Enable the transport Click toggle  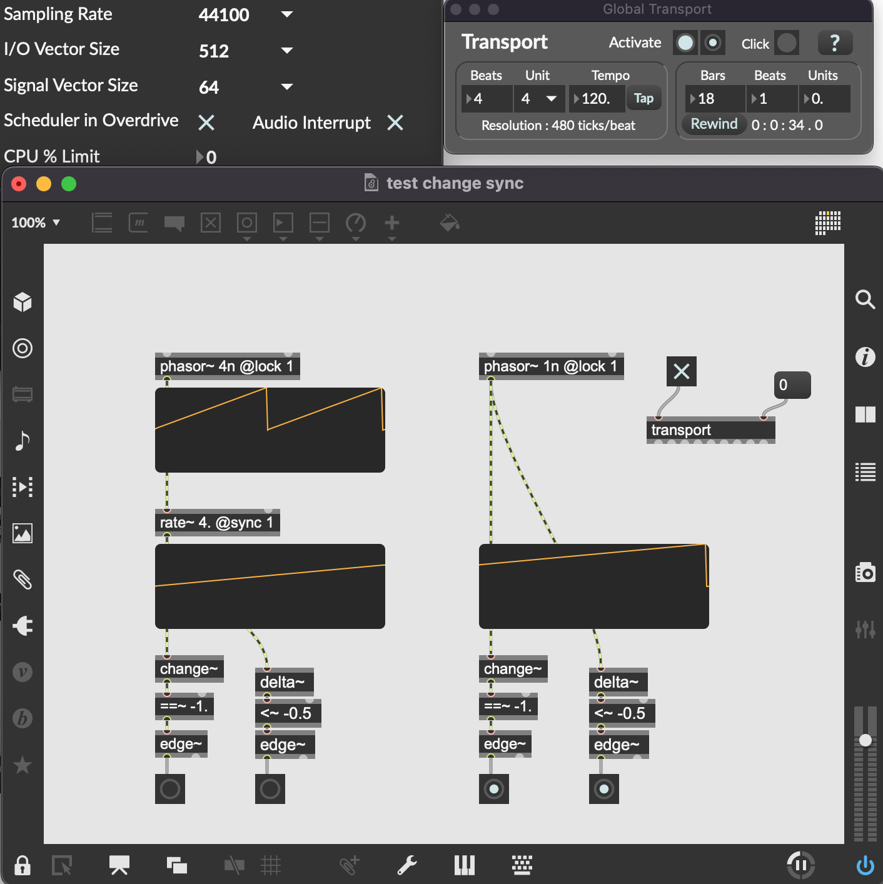pyautogui.click(x=787, y=43)
